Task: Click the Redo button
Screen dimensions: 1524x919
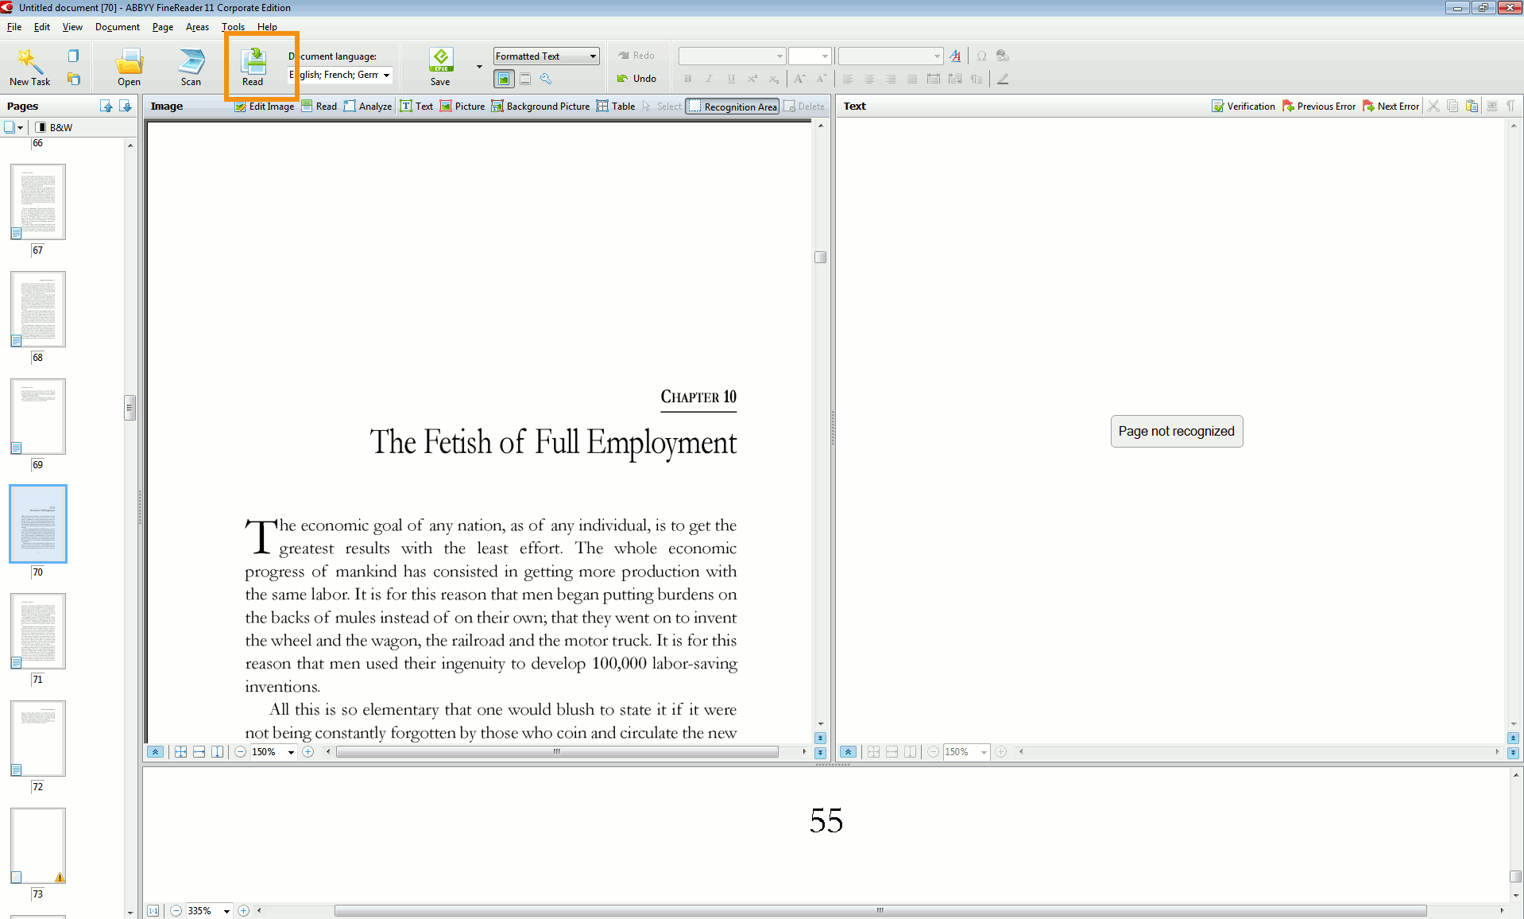Action: [636, 56]
